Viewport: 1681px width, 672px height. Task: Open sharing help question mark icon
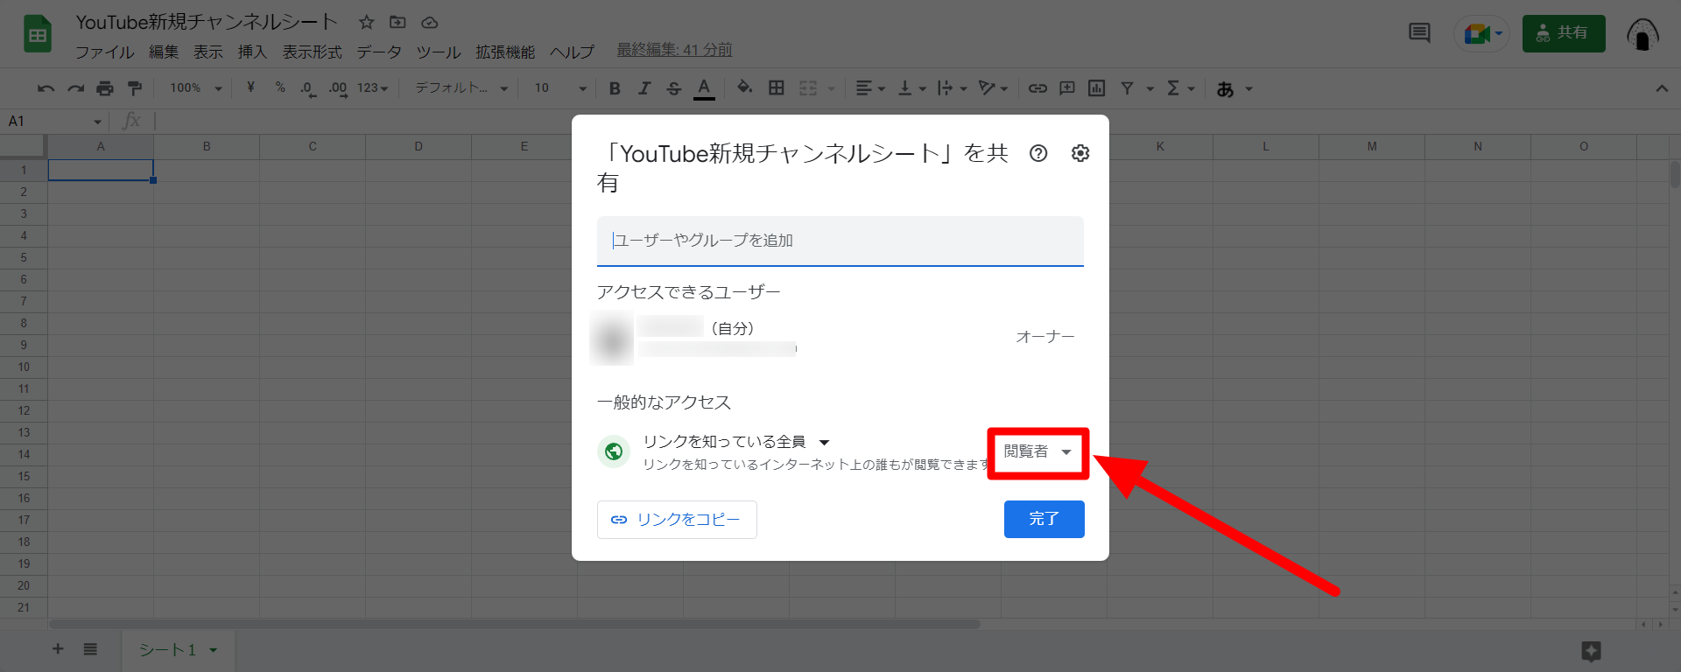tap(1038, 153)
